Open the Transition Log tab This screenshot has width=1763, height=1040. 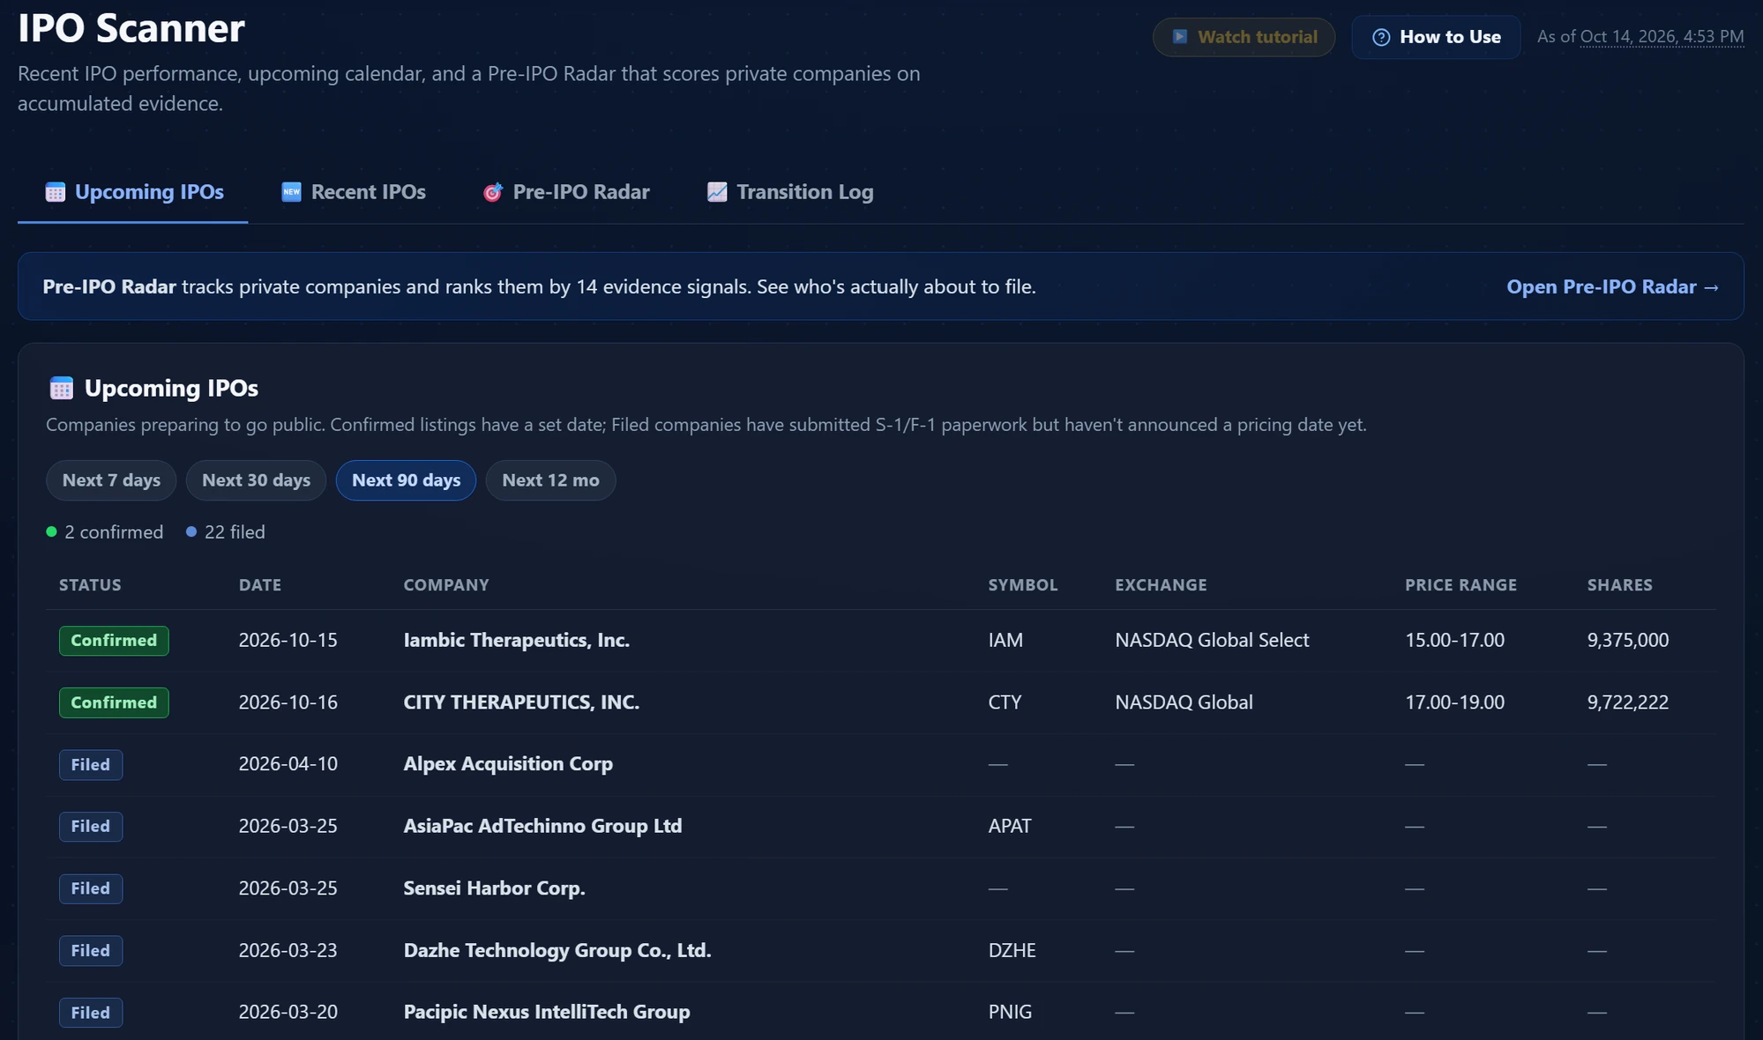click(790, 192)
